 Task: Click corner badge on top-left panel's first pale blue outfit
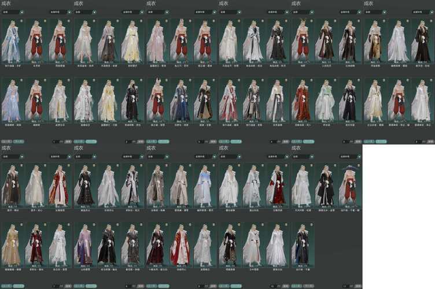point(21,21)
